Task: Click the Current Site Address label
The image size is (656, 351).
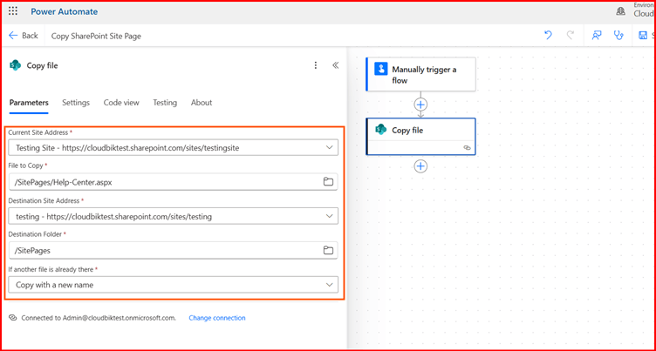Action: [x=38, y=132]
